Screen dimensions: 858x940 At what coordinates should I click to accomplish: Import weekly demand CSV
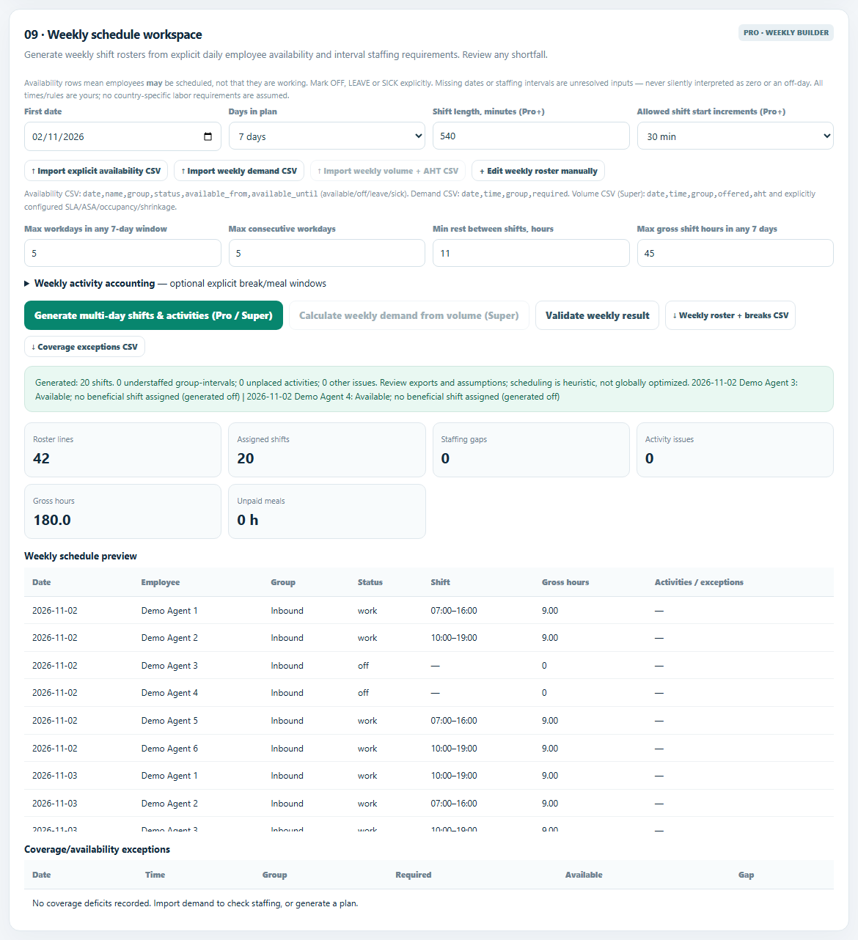[239, 171]
